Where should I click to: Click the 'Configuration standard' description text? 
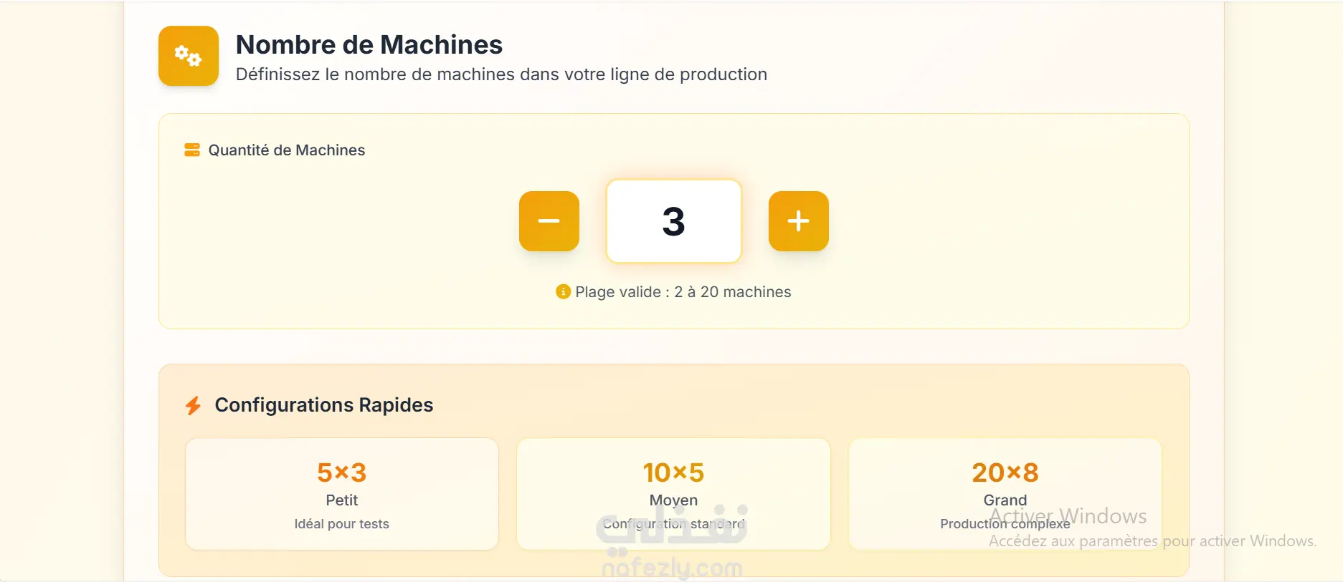[x=673, y=525]
